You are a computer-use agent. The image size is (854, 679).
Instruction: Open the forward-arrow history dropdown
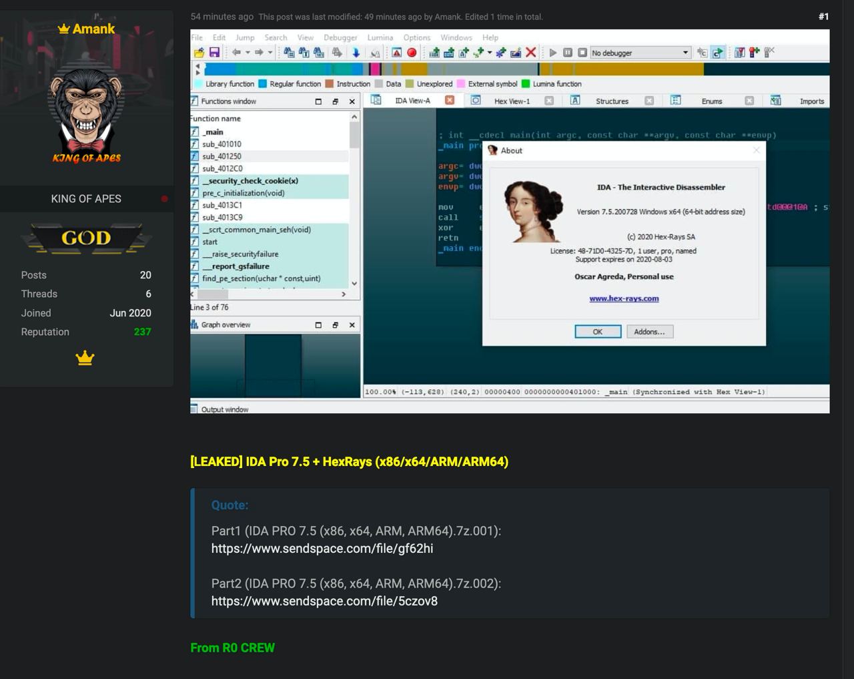pos(270,53)
